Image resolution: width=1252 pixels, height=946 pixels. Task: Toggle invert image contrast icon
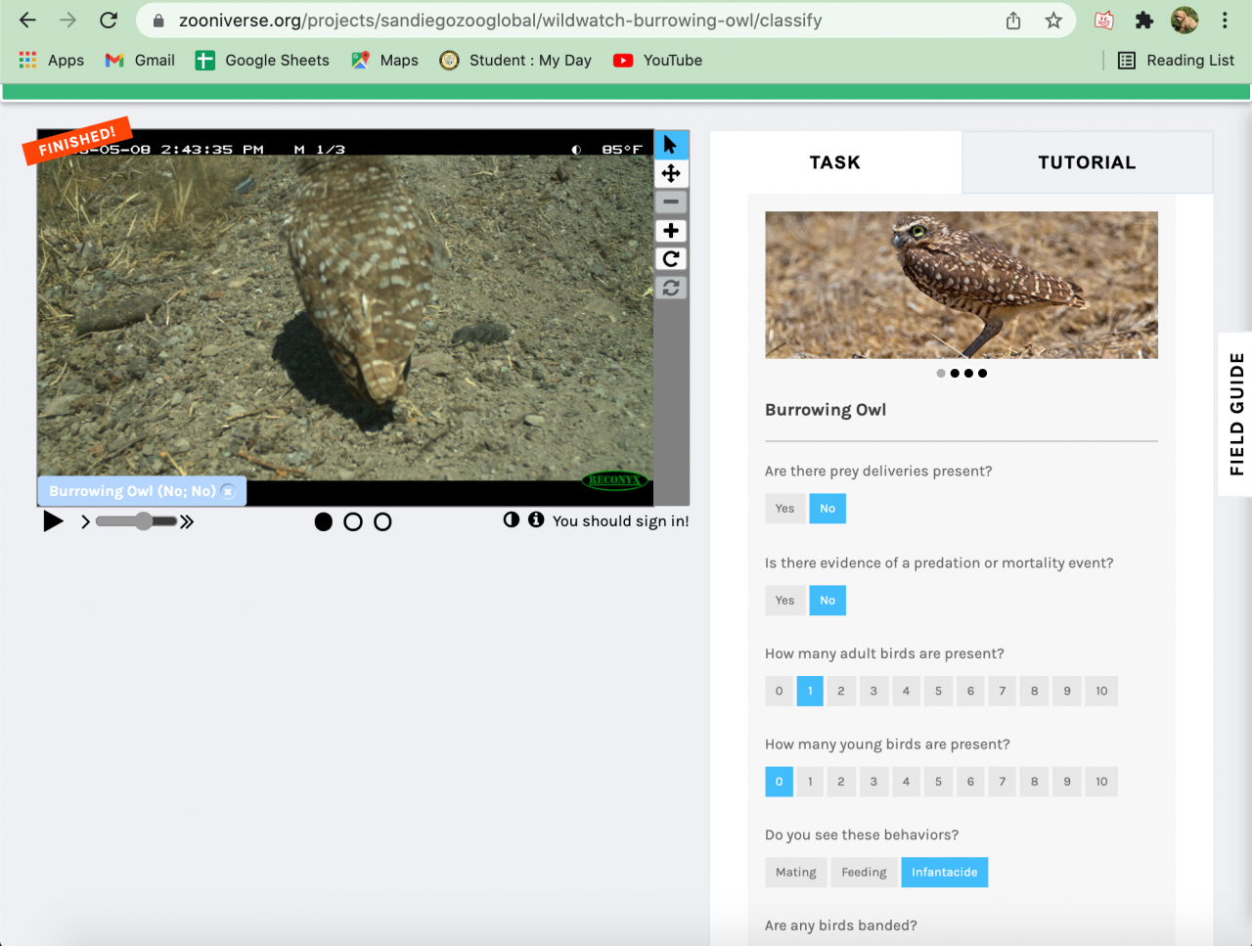(512, 519)
